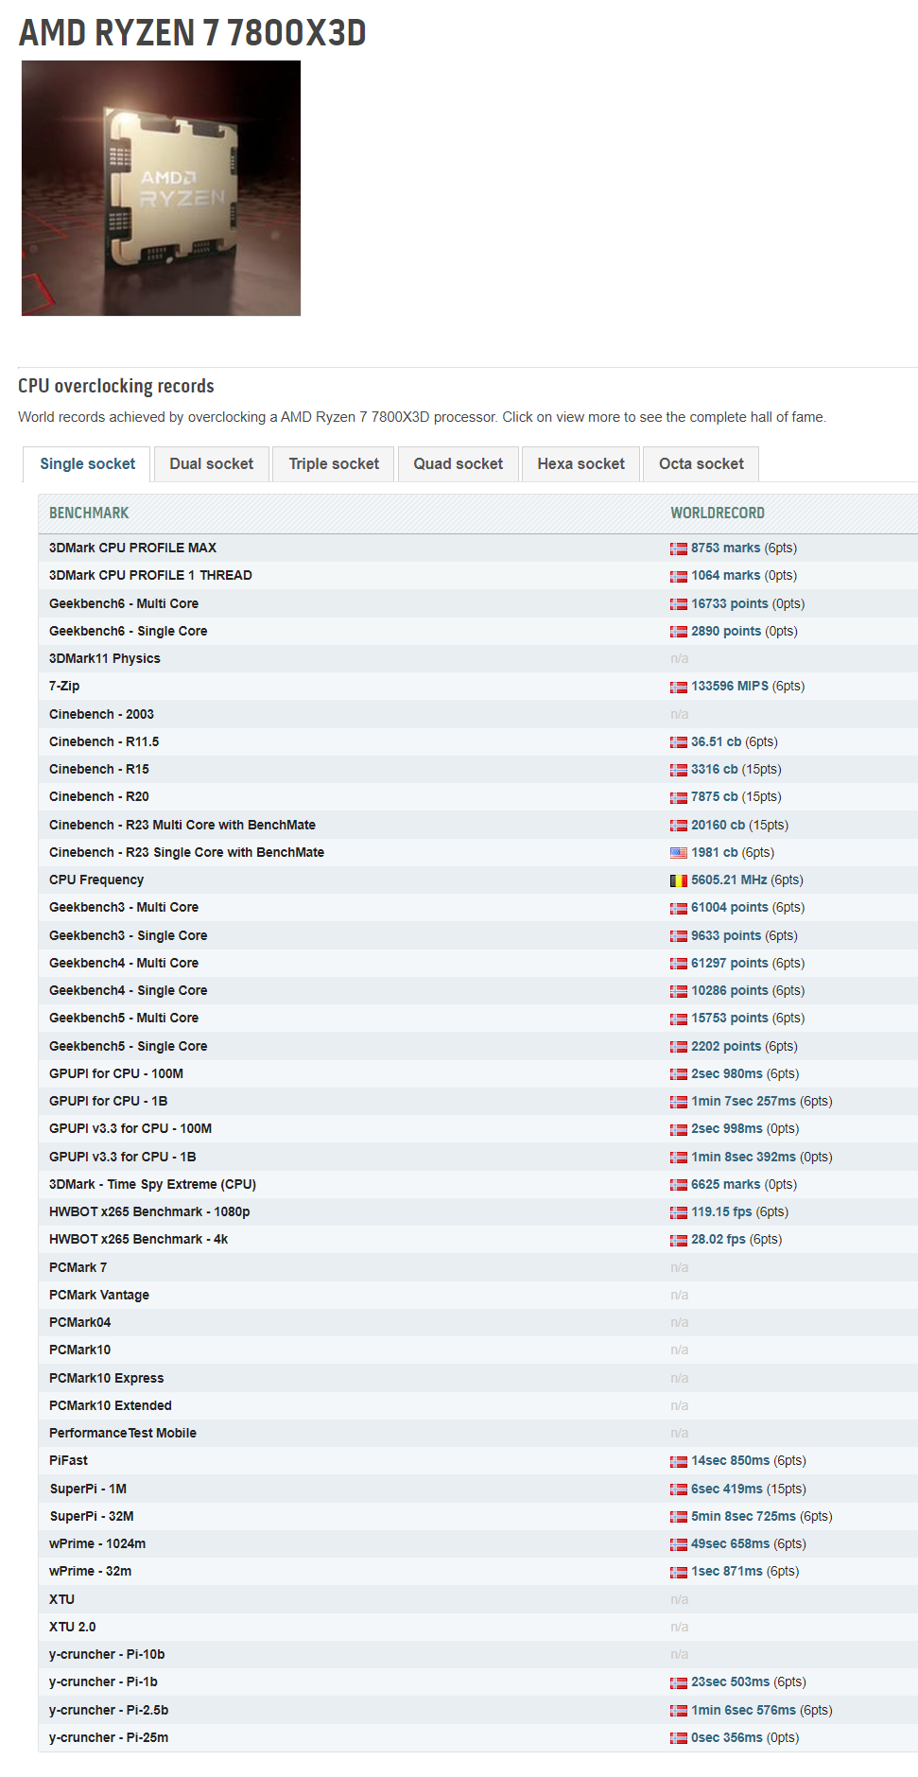Click the XTU 2.0 benchmark name
The width and height of the screenshot is (918, 1777).
[73, 1627]
